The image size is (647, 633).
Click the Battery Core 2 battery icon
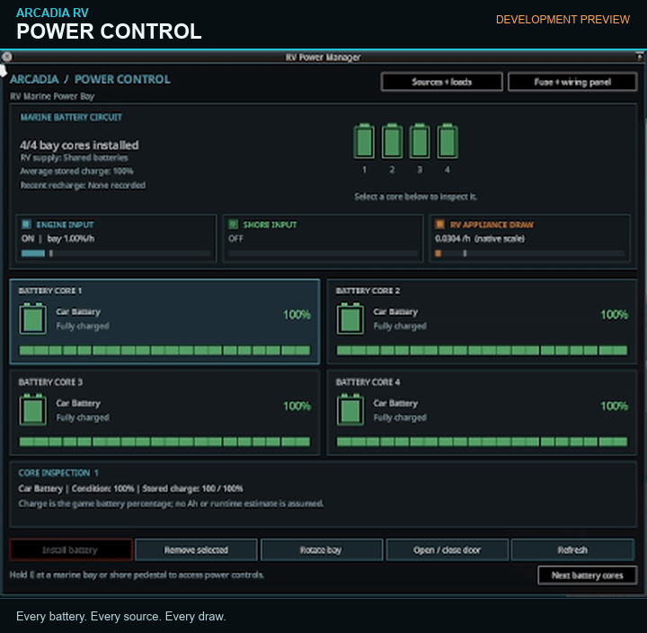pos(350,318)
